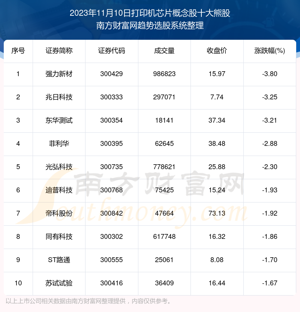Viewport: 300px width, 312px height.
Task: Select stock code '300416'
Action: (111, 283)
